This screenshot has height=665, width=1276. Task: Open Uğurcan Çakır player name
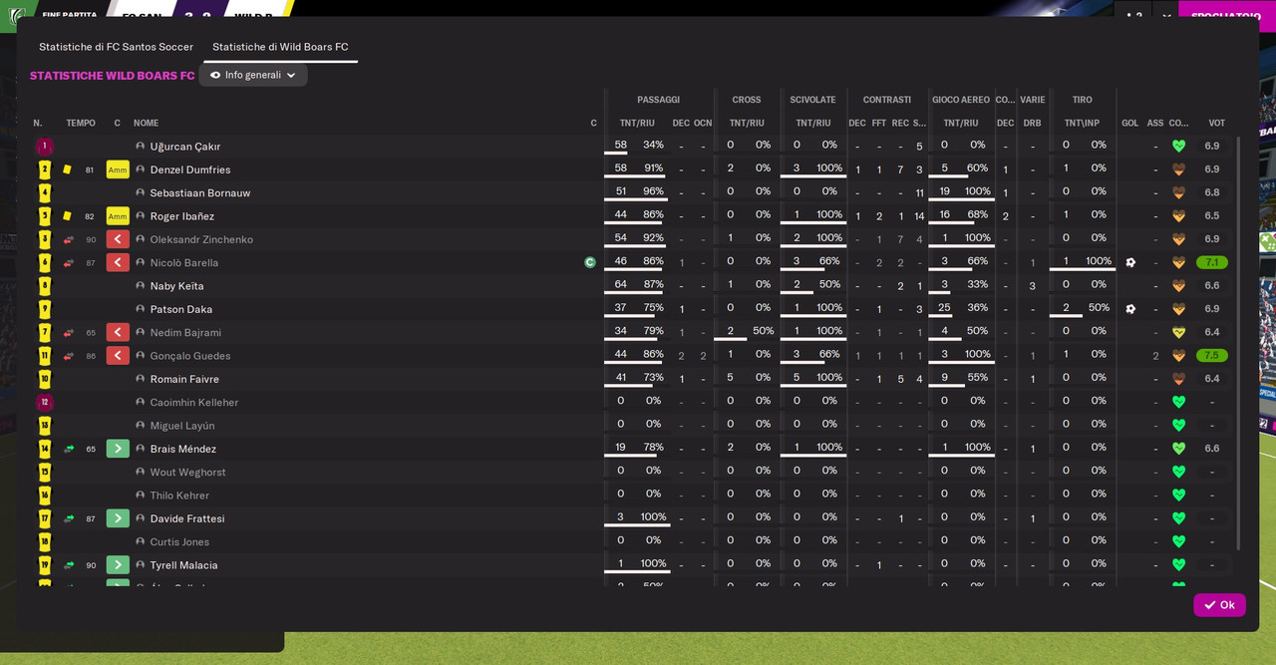click(185, 147)
